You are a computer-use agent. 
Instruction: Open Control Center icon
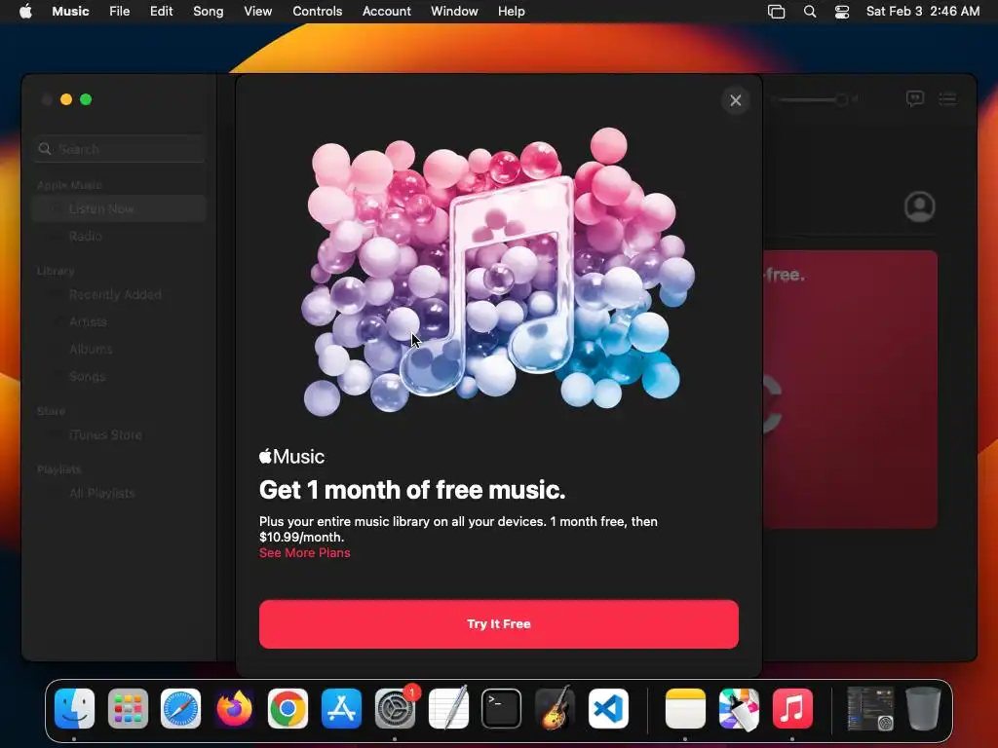point(841,12)
